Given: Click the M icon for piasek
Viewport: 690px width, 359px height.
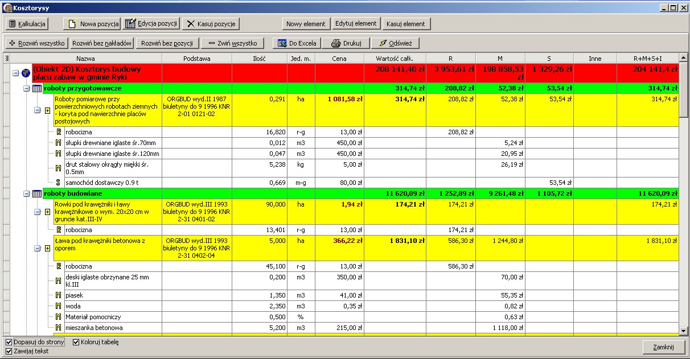Looking at the screenshot, I should pyautogui.click(x=59, y=295).
